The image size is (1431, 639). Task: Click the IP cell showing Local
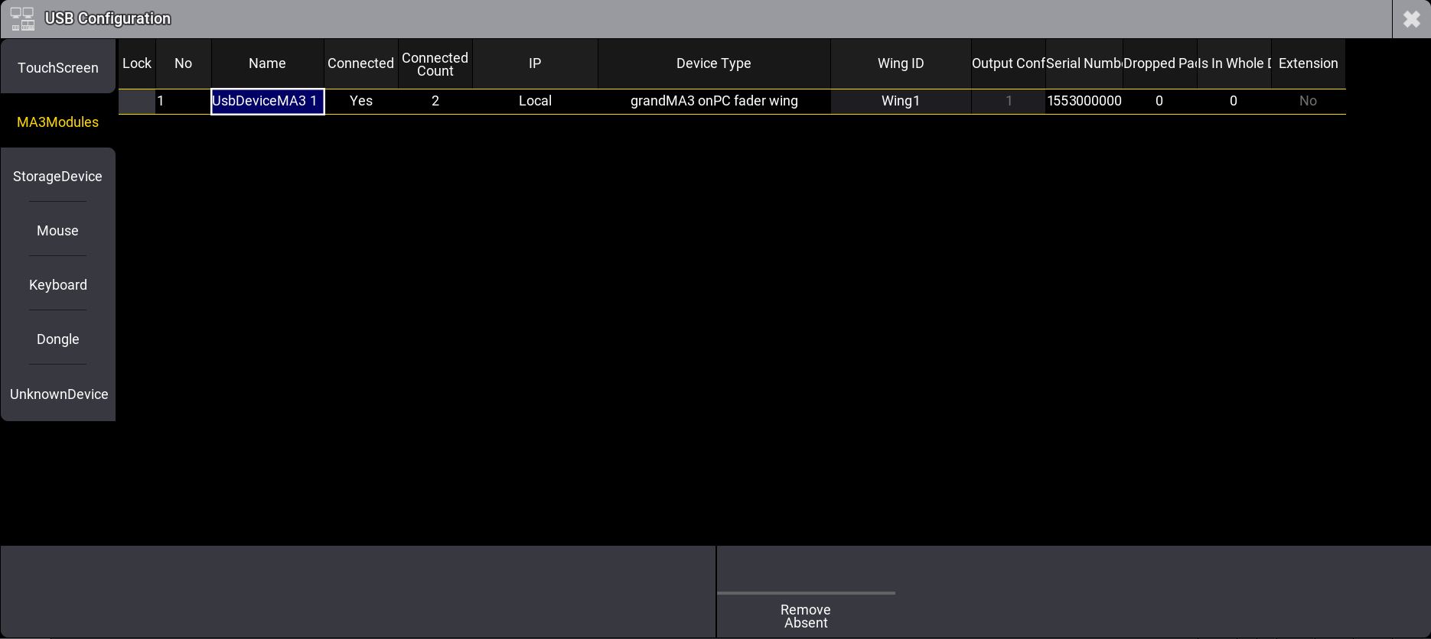535,101
